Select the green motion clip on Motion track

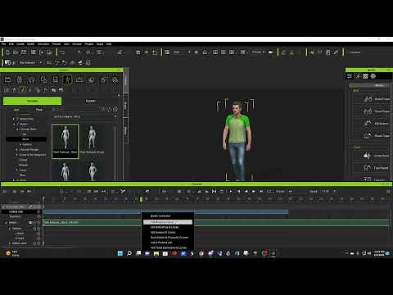(x=216, y=222)
